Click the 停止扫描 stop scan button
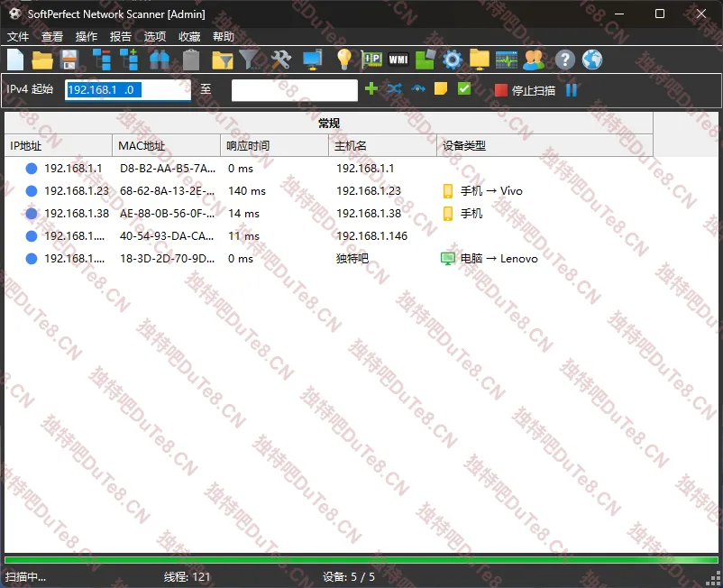Viewport: 723px width, 588px height. (x=526, y=90)
